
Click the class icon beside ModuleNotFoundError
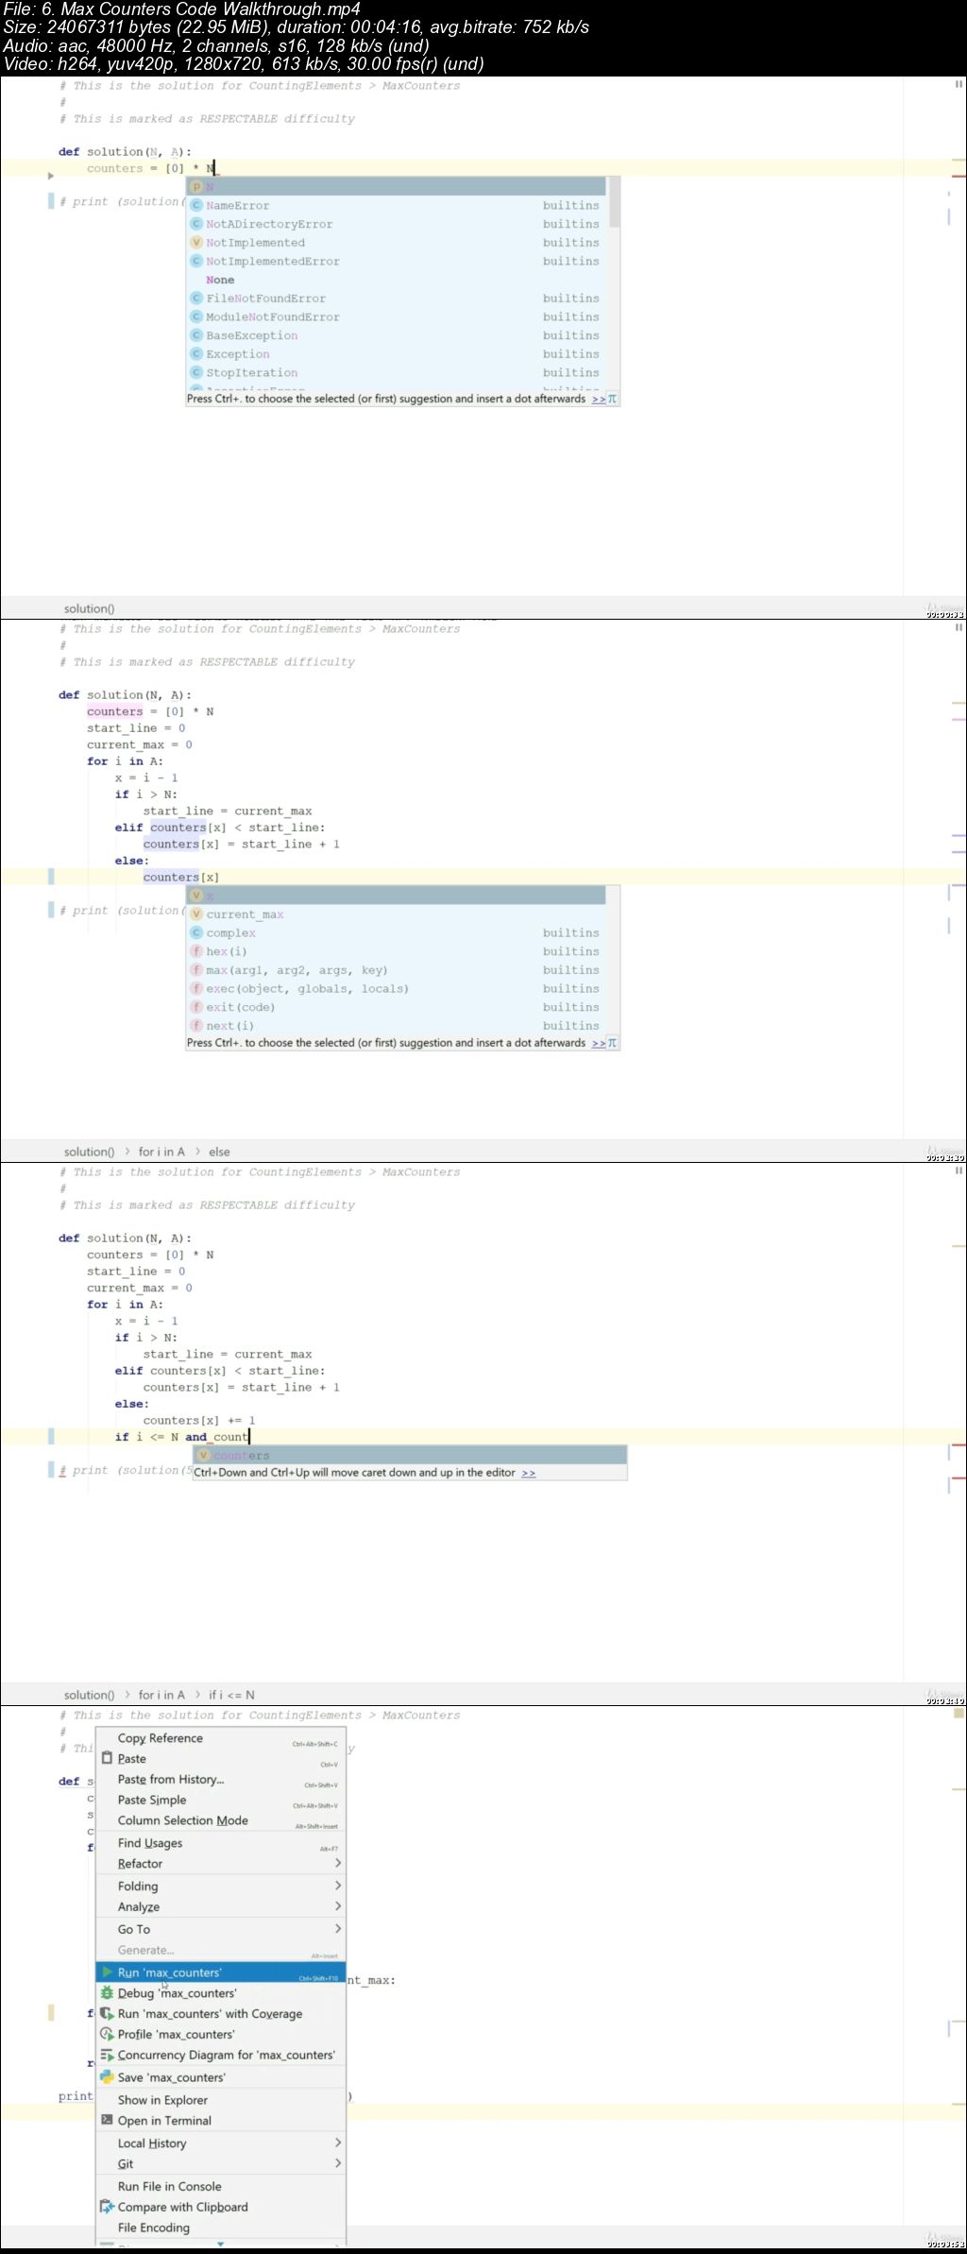coord(197,316)
